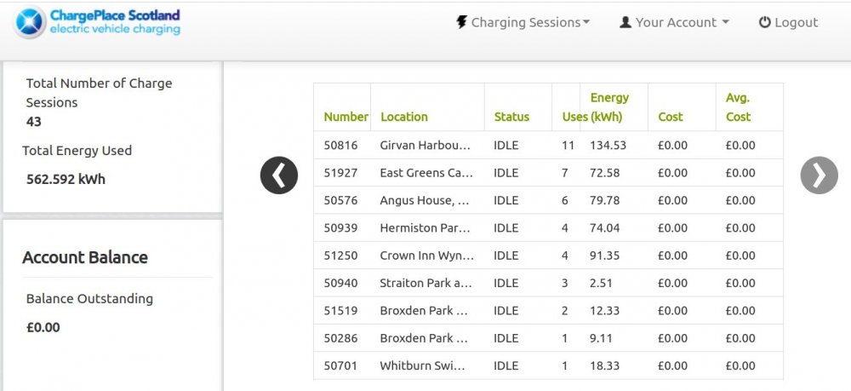Click the user silhouette account icon

click(x=625, y=22)
